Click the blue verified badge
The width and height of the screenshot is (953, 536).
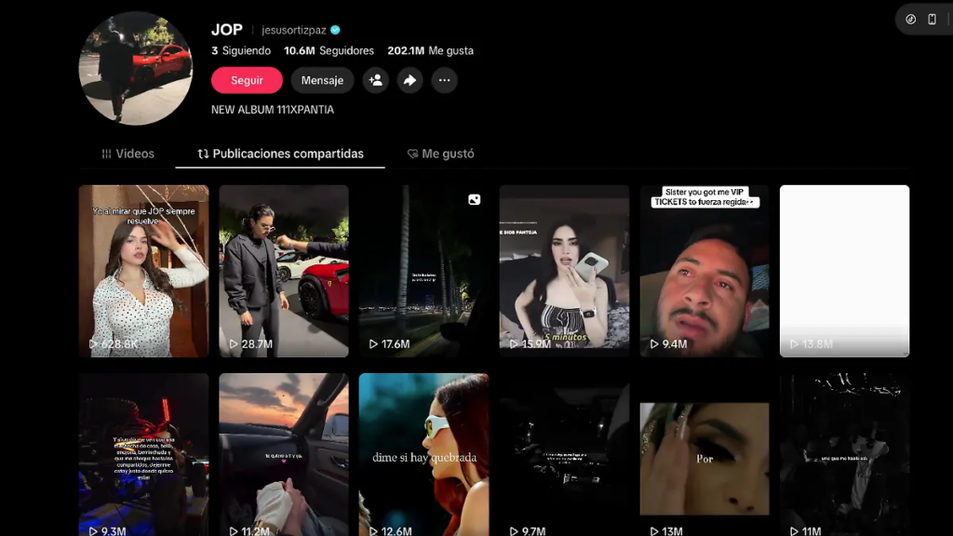[336, 30]
